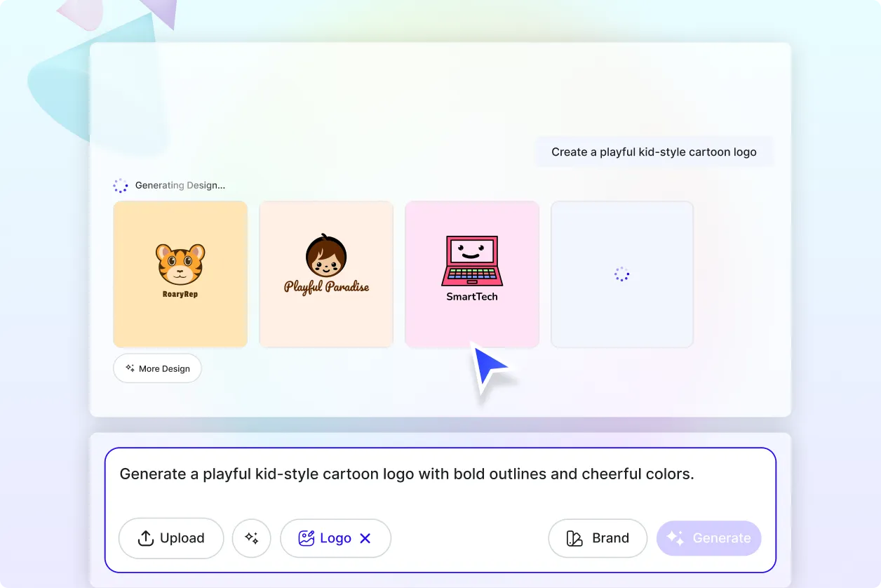Select the Playful Paradise script text

[x=326, y=286]
